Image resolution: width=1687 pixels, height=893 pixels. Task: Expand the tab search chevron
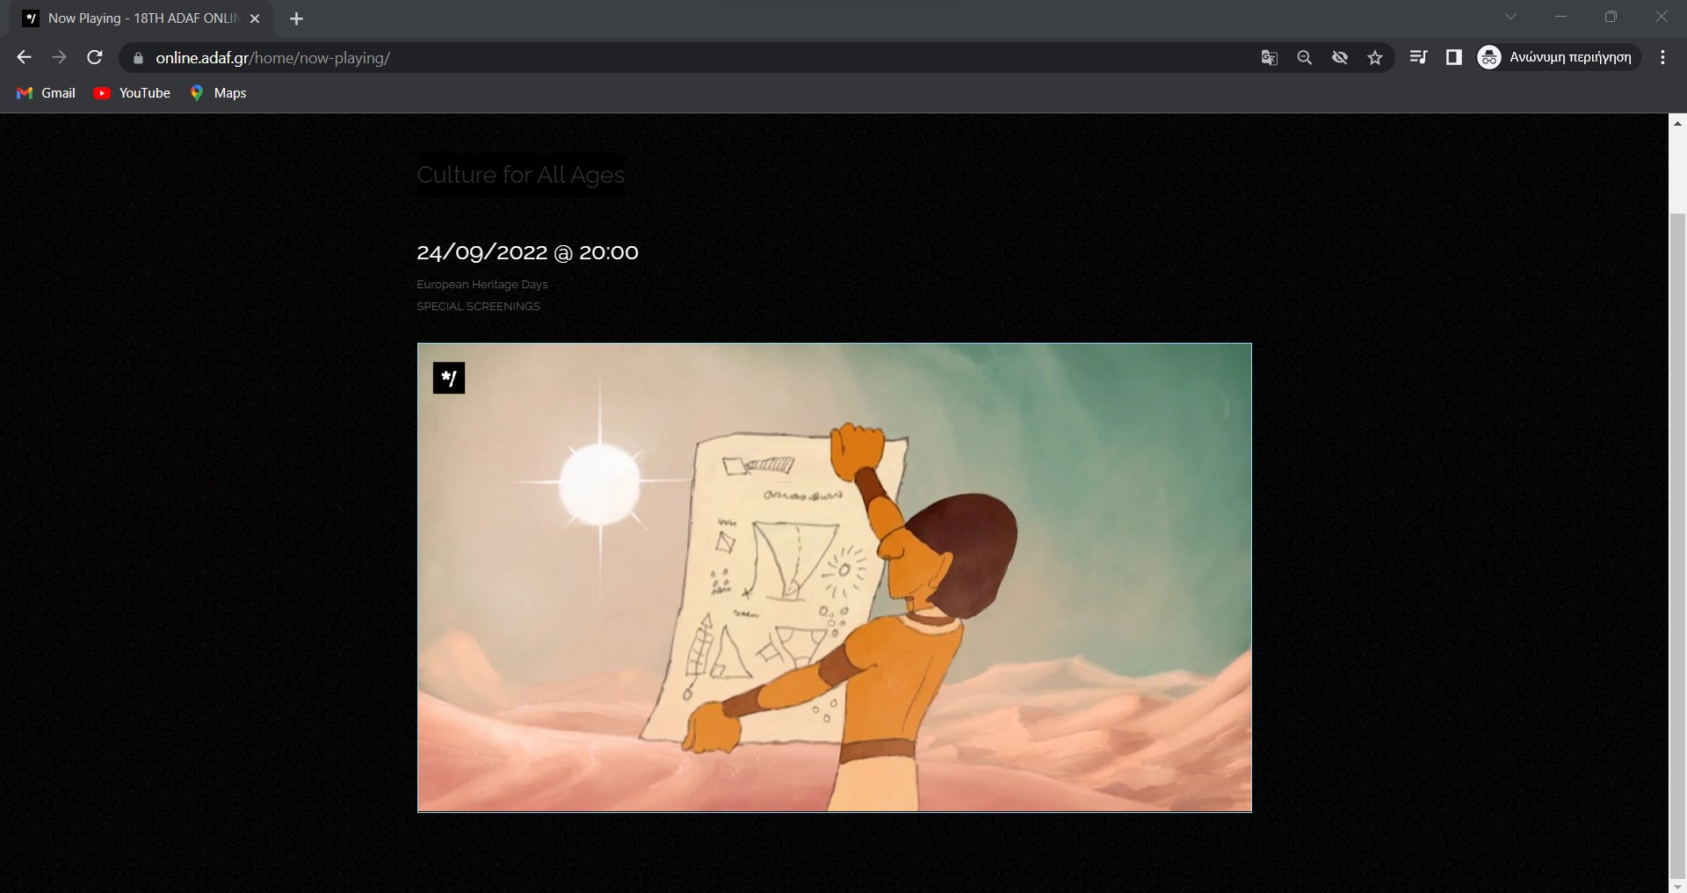[1510, 17]
